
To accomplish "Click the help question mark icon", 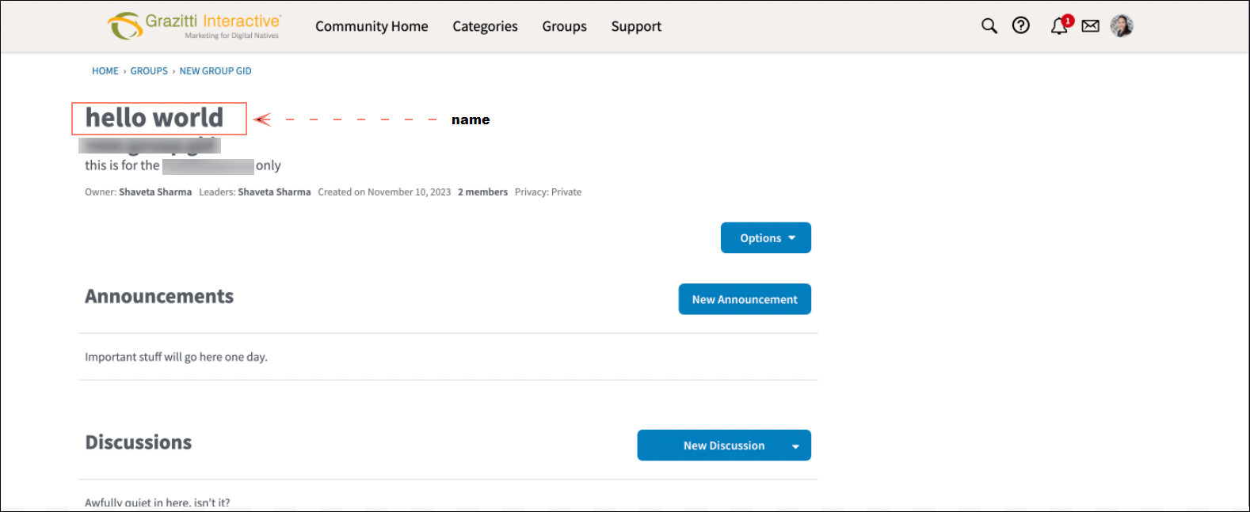I will point(1021,26).
